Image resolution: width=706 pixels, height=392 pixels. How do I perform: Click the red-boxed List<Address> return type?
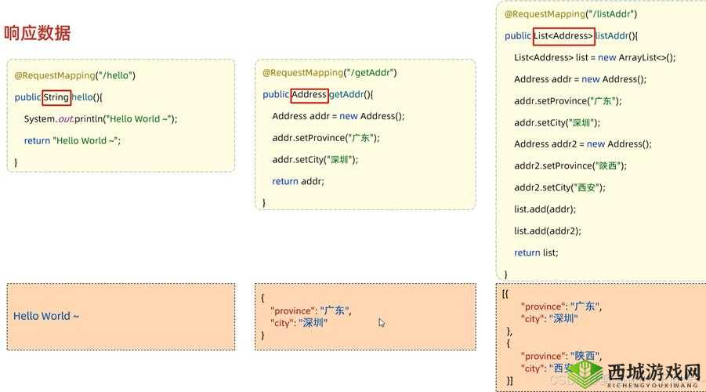pos(563,36)
